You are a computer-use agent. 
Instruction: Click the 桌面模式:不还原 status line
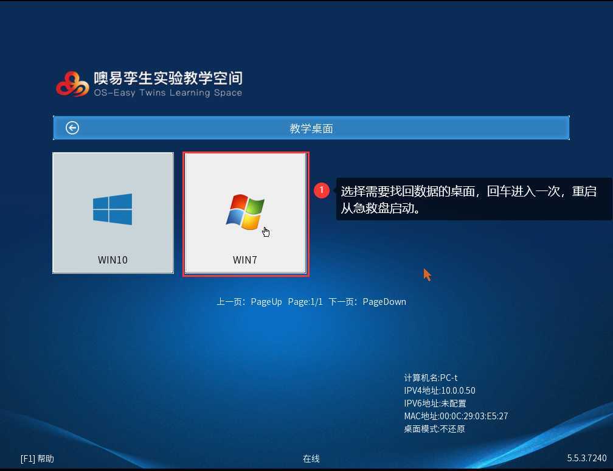pyautogui.click(x=434, y=429)
